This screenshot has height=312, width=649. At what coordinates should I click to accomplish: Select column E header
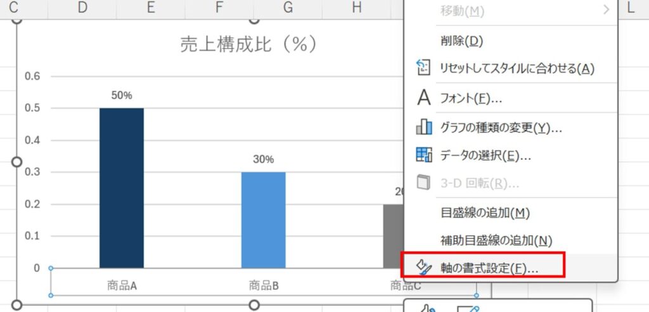[151, 8]
